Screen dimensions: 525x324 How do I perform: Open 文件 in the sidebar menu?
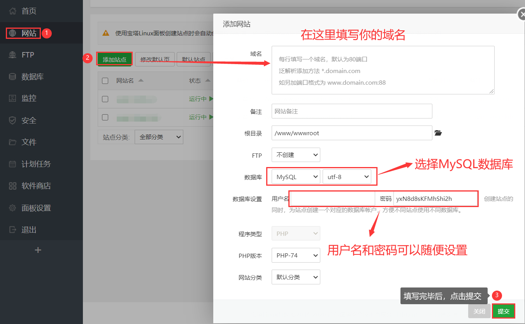29,142
